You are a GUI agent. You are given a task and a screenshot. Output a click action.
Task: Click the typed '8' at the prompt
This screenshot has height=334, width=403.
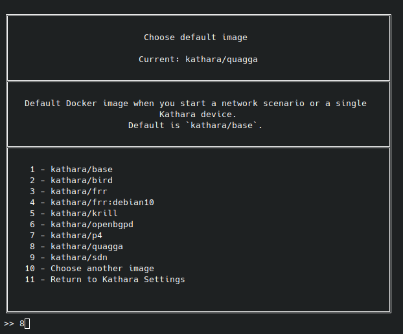point(21,324)
